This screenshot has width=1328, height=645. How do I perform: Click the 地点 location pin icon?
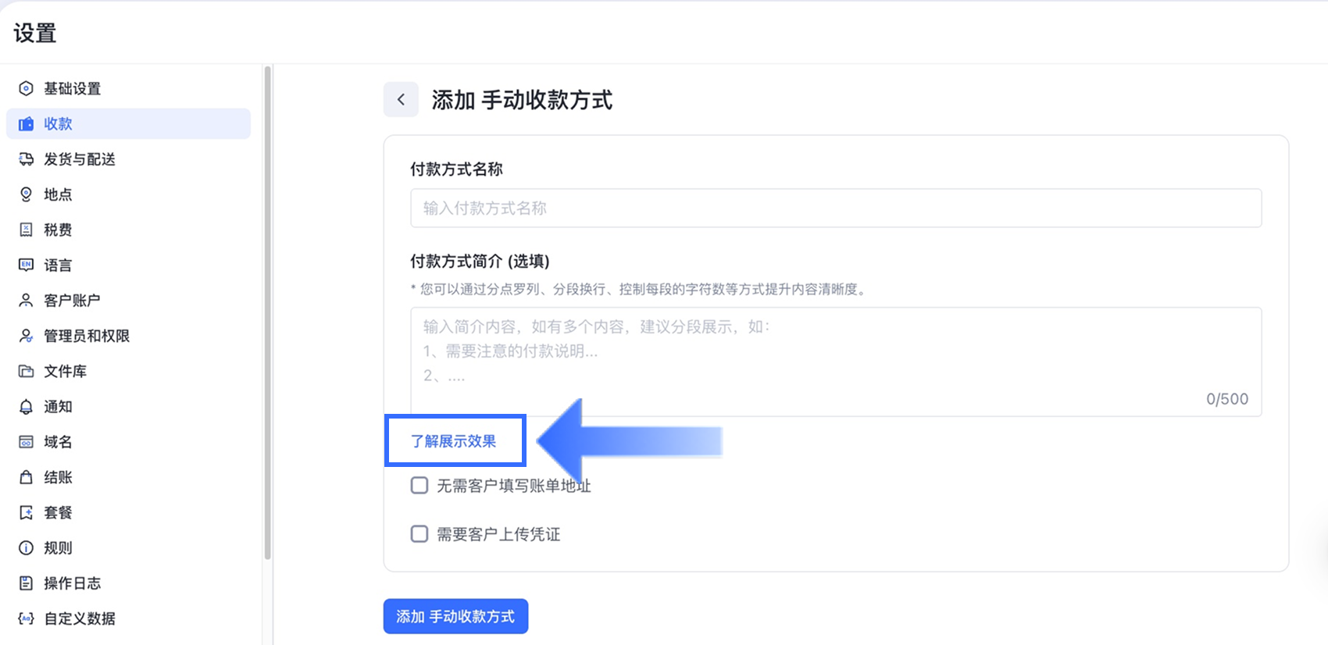[x=26, y=194]
